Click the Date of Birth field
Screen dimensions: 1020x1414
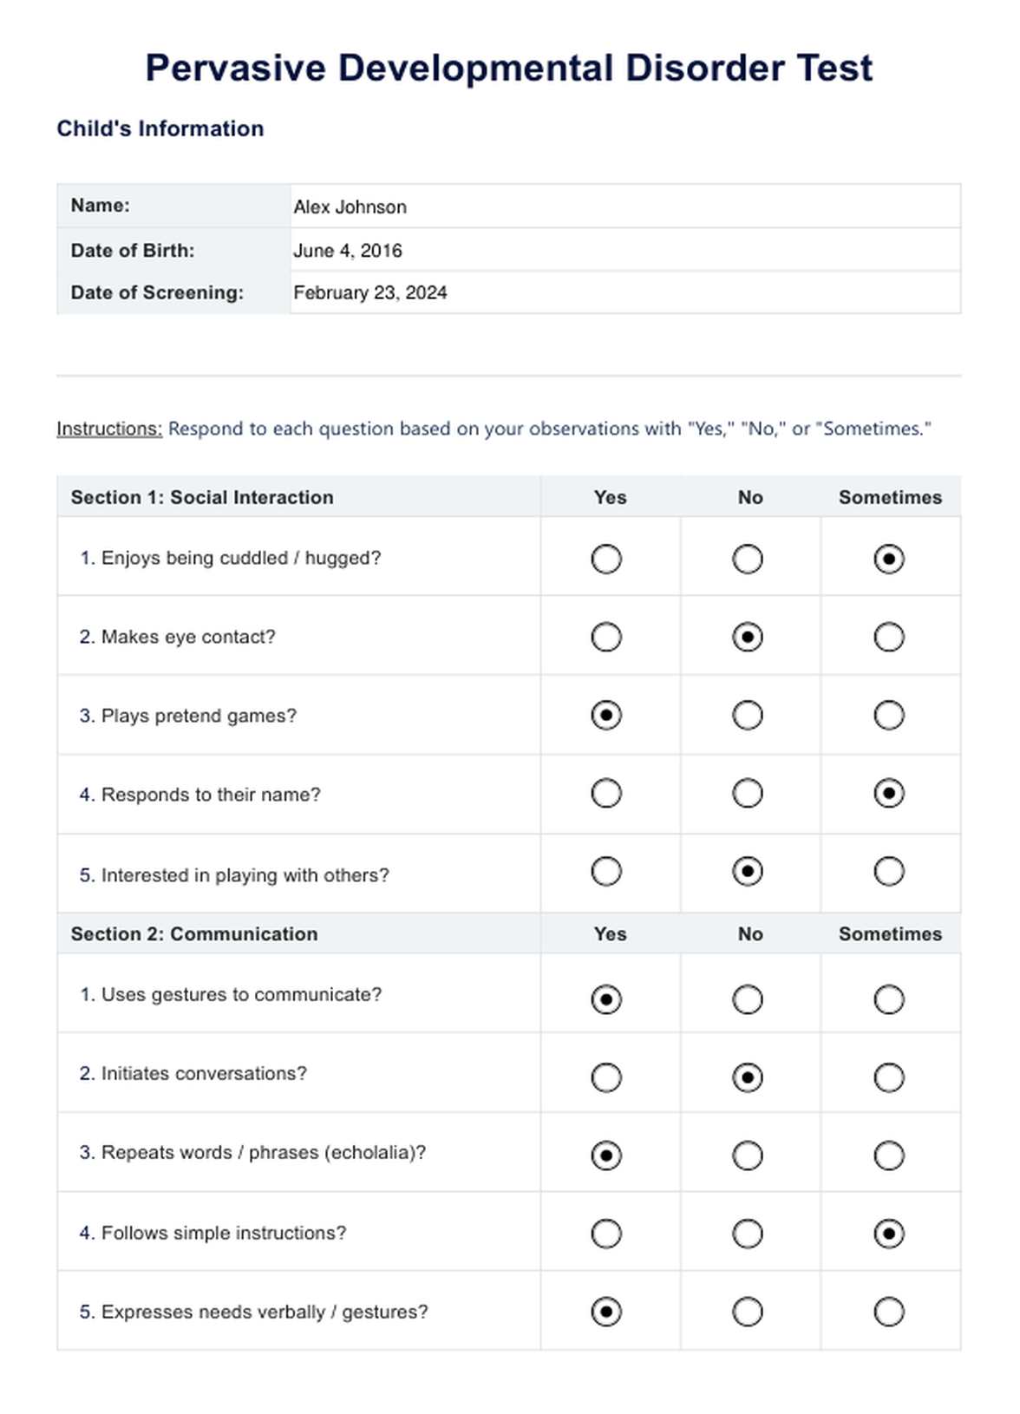click(x=624, y=251)
